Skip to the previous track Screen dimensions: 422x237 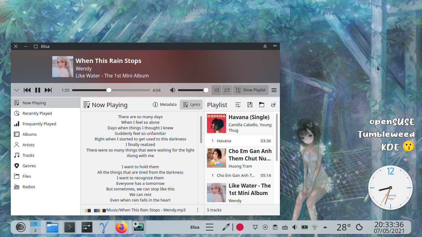(27, 90)
